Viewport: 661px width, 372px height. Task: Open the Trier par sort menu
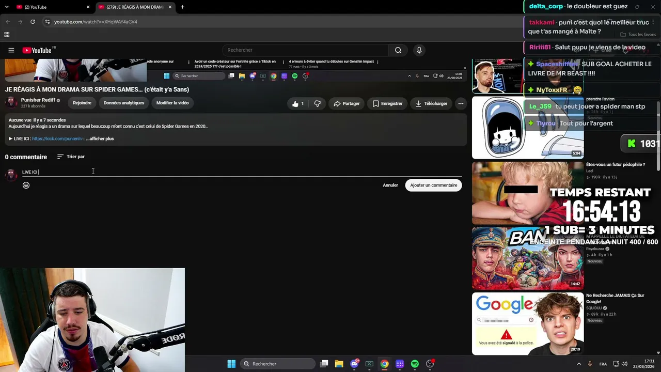click(x=71, y=157)
